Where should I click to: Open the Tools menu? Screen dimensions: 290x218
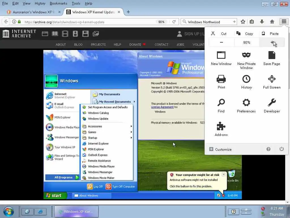76,3
